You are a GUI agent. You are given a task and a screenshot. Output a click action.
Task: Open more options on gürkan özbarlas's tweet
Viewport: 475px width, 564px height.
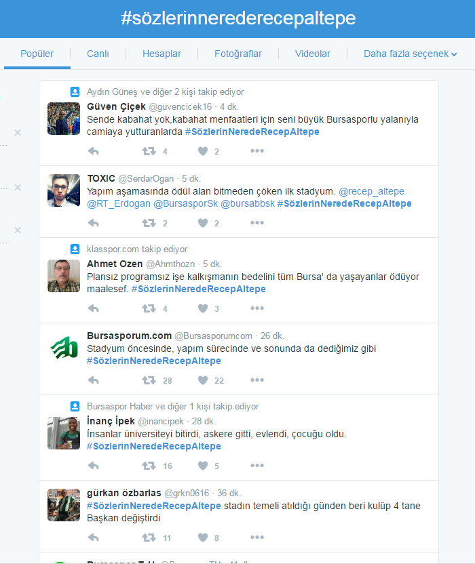tap(257, 538)
